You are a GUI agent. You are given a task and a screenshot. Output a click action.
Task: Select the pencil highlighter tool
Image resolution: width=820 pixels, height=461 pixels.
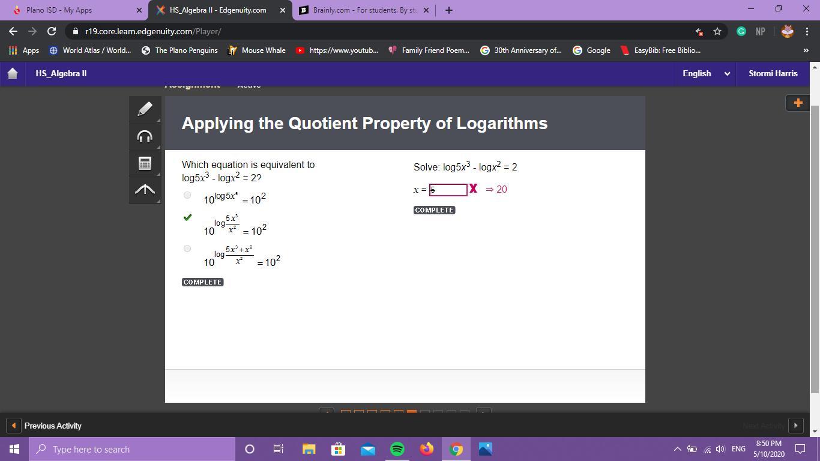[x=145, y=109]
